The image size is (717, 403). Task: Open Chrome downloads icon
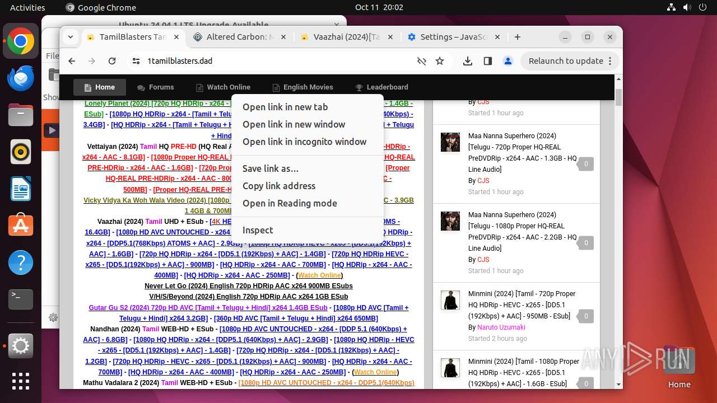point(468,61)
